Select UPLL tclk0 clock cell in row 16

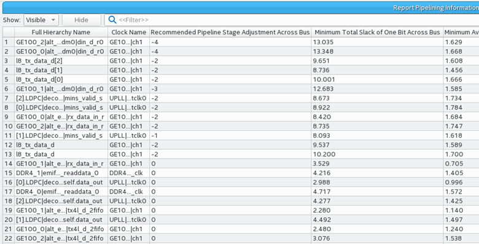coord(128,183)
